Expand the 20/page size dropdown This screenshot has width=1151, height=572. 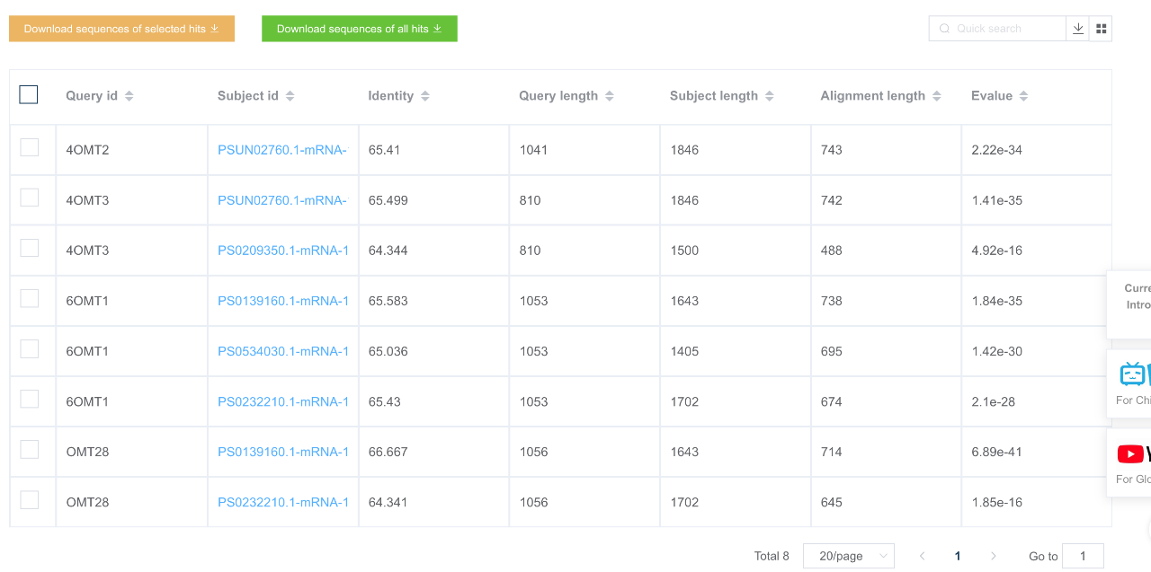pos(849,556)
